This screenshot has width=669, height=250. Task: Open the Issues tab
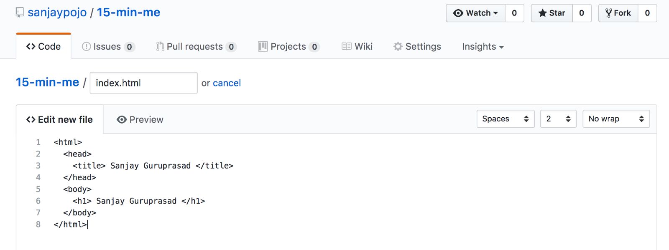(x=108, y=46)
